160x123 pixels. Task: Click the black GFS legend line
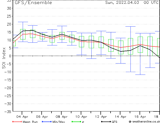coord(106,121)
